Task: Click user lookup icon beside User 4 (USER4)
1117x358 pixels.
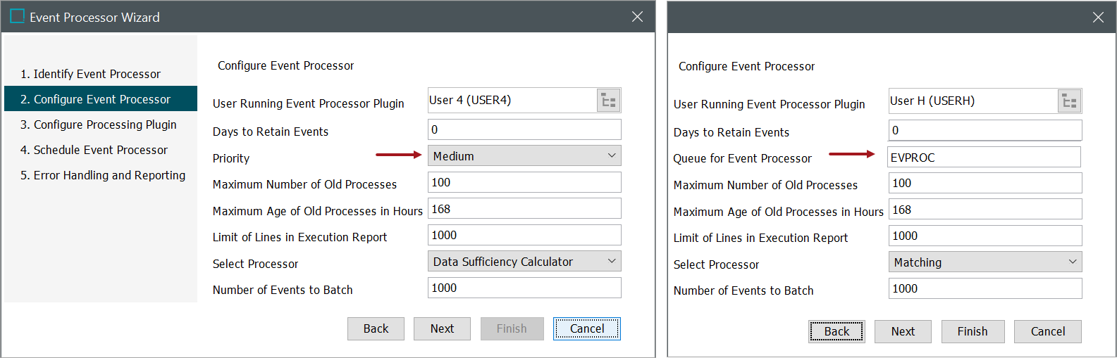Action: (608, 101)
